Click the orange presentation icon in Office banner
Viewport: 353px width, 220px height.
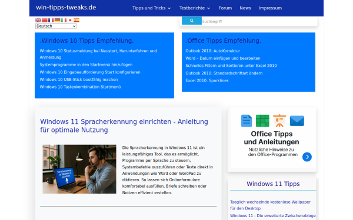click(x=279, y=121)
